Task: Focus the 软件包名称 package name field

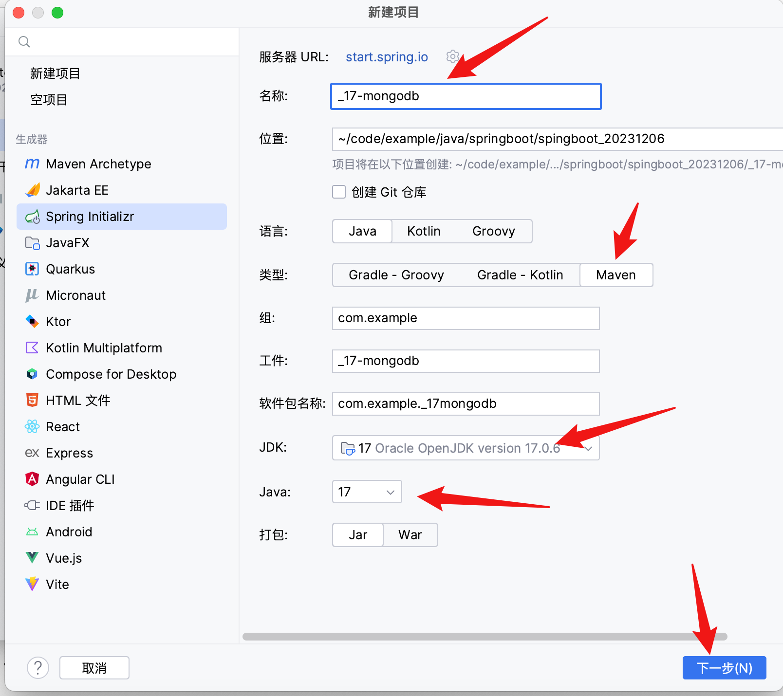Action: [x=466, y=404]
